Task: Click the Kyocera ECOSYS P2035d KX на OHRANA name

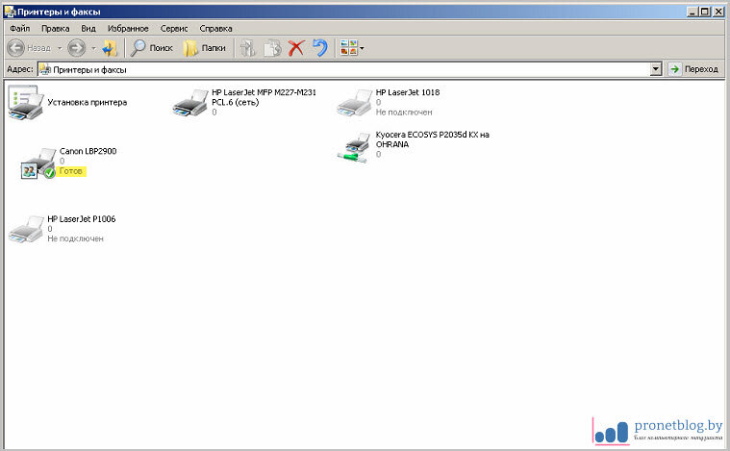Action: [x=432, y=139]
